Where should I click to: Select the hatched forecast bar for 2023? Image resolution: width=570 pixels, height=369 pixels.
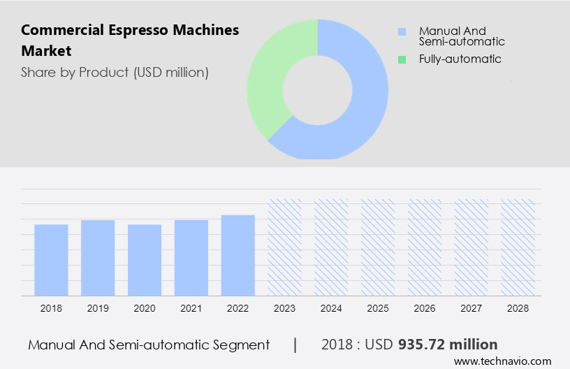pyautogui.click(x=285, y=247)
